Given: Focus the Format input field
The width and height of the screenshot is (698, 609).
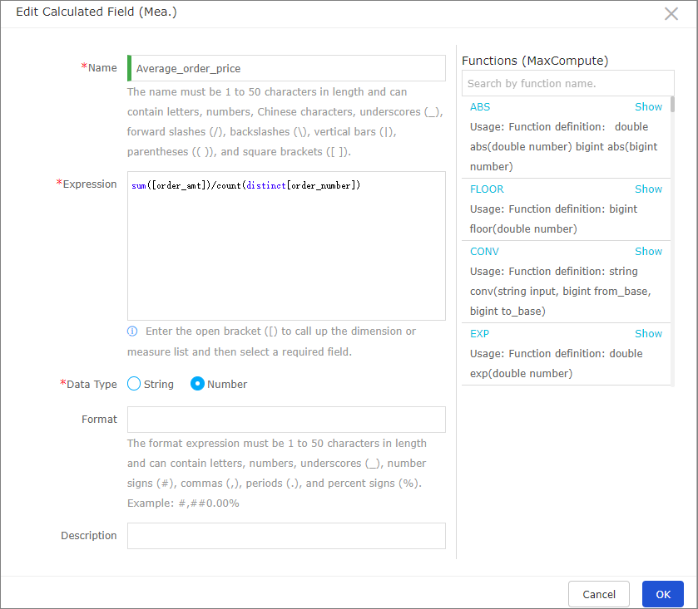Looking at the screenshot, I should tap(286, 420).
